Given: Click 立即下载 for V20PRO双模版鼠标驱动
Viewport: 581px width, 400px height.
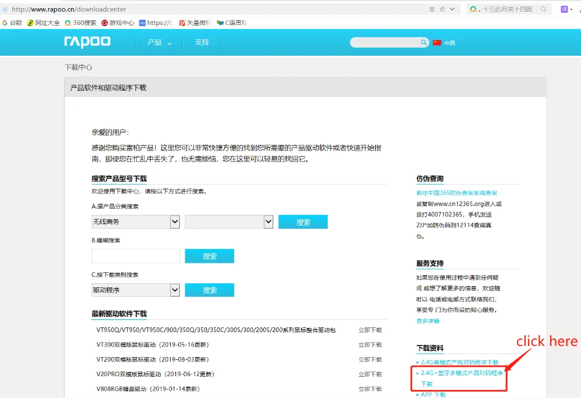Looking at the screenshot, I should coord(370,374).
